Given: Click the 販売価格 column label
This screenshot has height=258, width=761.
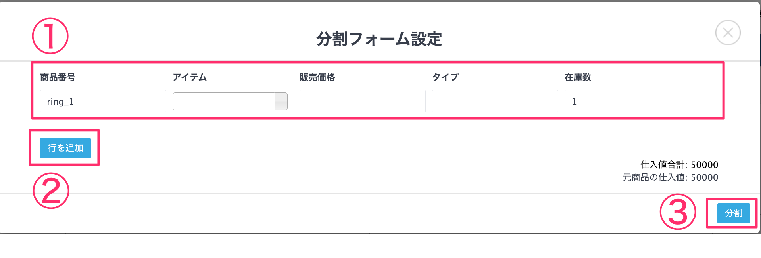Looking at the screenshot, I should point(317,77).
